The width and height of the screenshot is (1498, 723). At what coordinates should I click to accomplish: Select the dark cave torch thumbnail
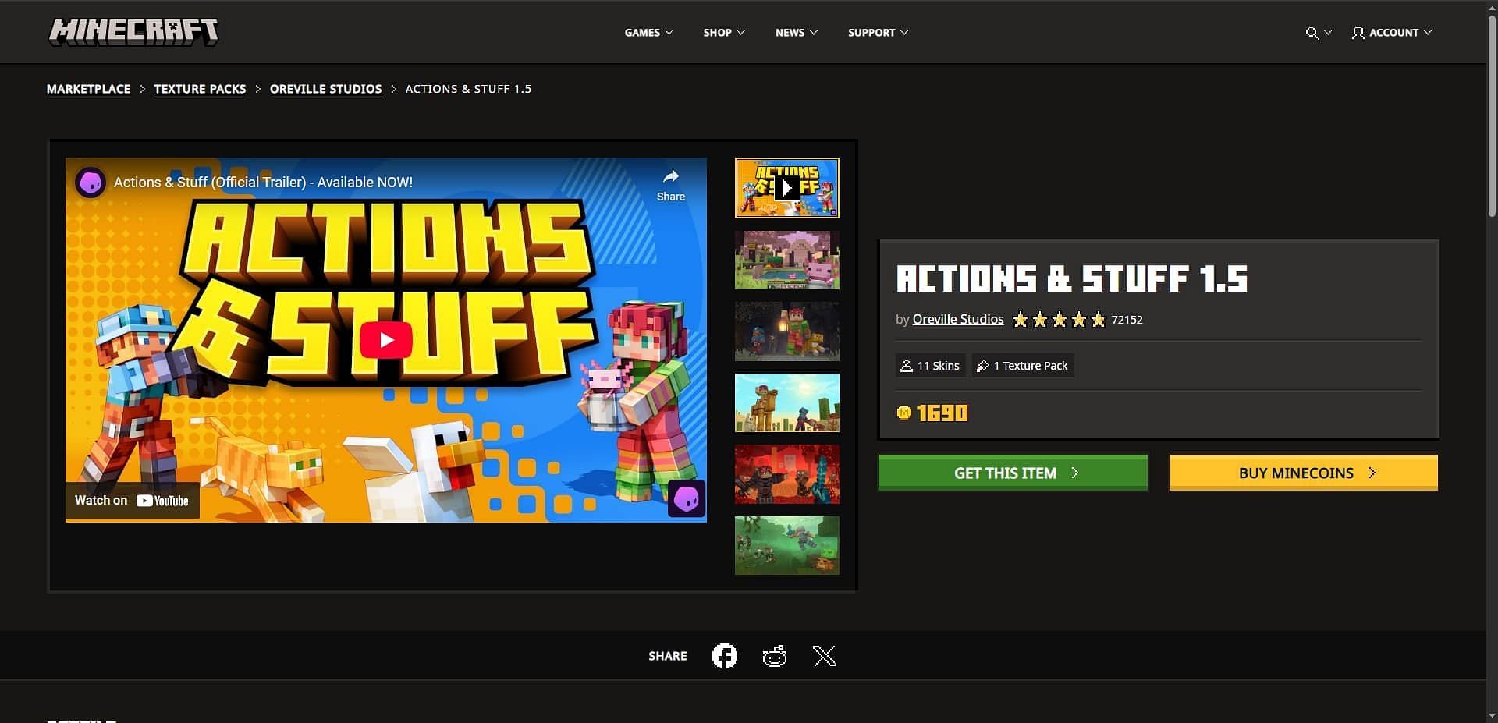click(786, 331)
